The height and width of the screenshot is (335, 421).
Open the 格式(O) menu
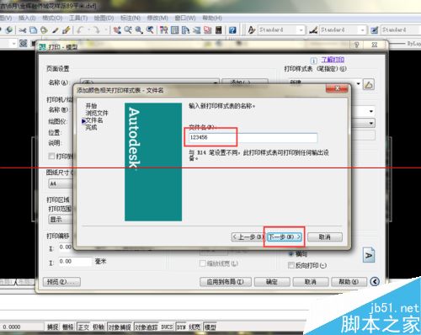pyautogui.click(x=52, y=18)
